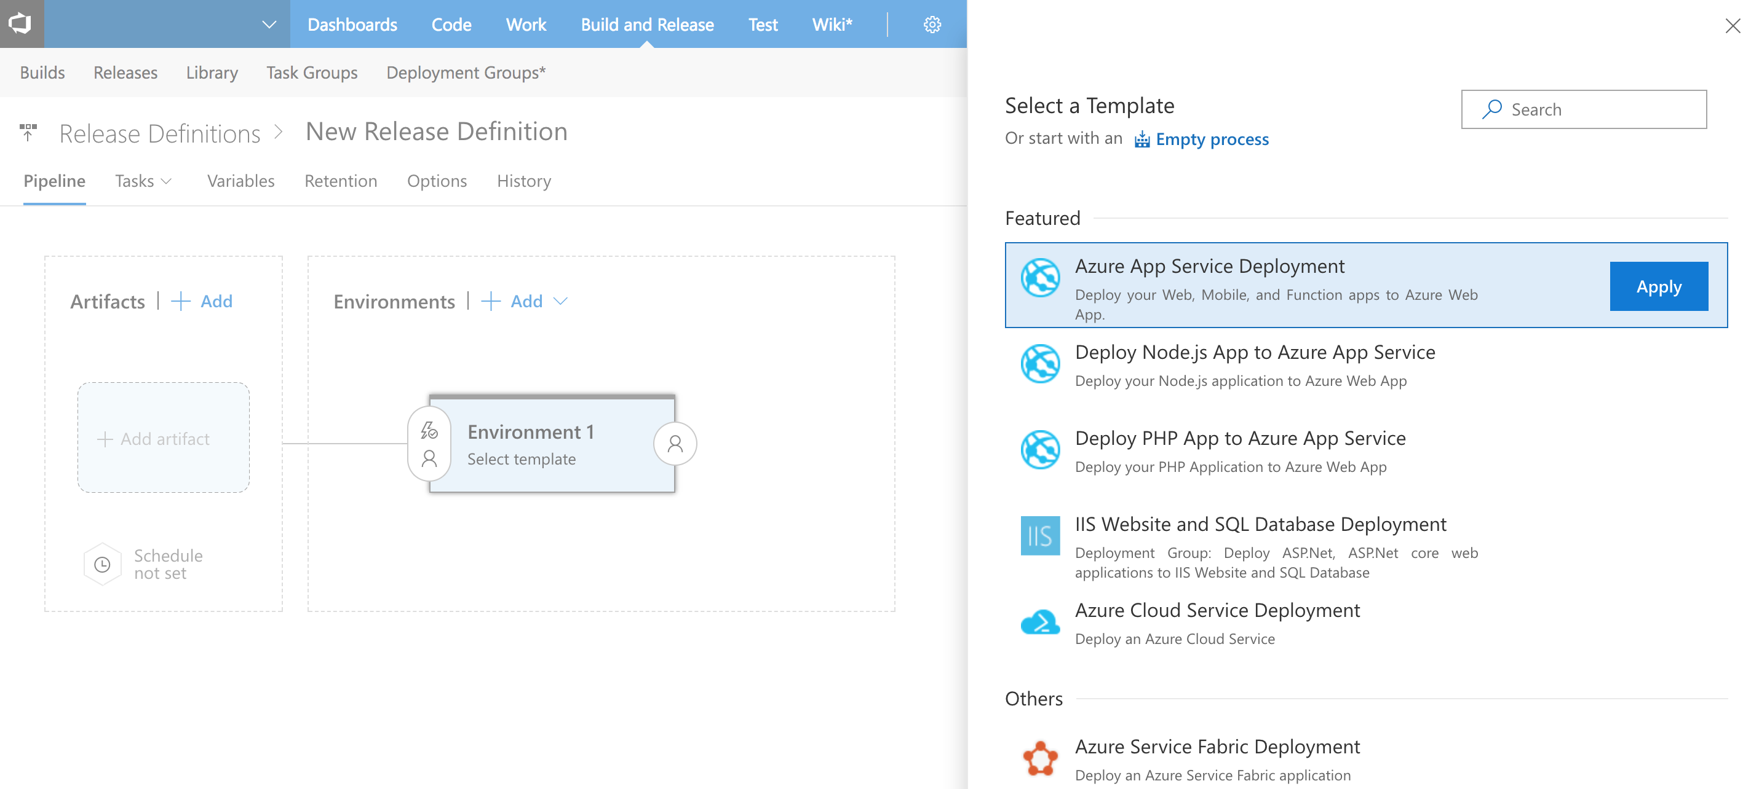
Task: Select the Variables tab
Action: (240, 181)
